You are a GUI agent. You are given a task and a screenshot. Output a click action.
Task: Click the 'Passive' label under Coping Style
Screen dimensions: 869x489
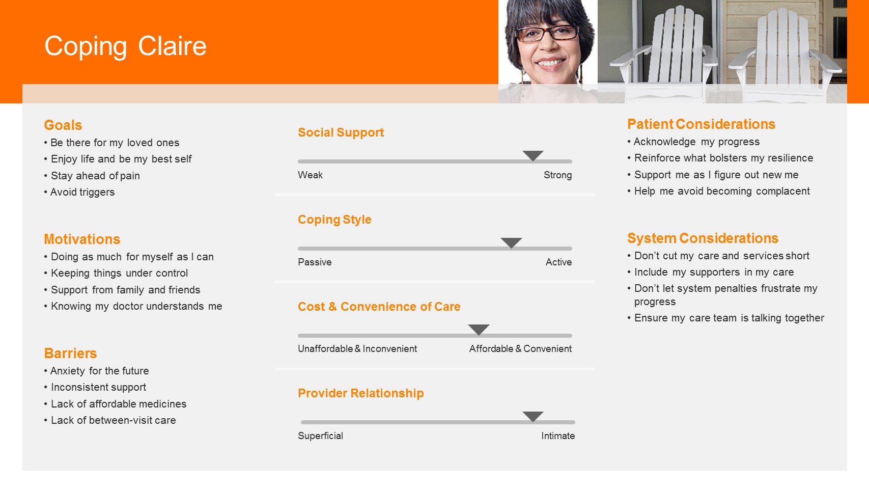tap(315, 262)
